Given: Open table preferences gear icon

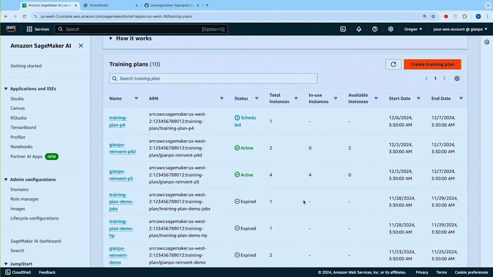Looking at the screenshot, I should 457,78.
